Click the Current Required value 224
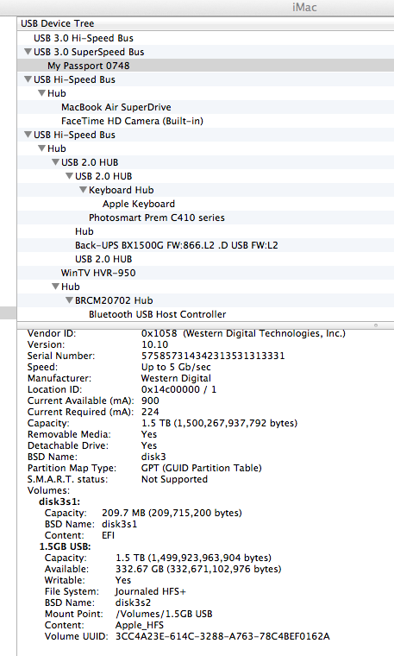394x656 pixels. pyautogui.click(x=150, y=412)
